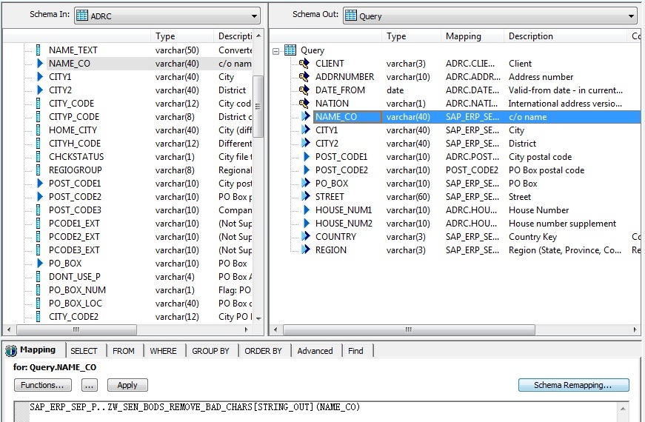Click the Schema Out horizontal scrollbar thumb
The image size is (645, 422).
tap(409, 329)
